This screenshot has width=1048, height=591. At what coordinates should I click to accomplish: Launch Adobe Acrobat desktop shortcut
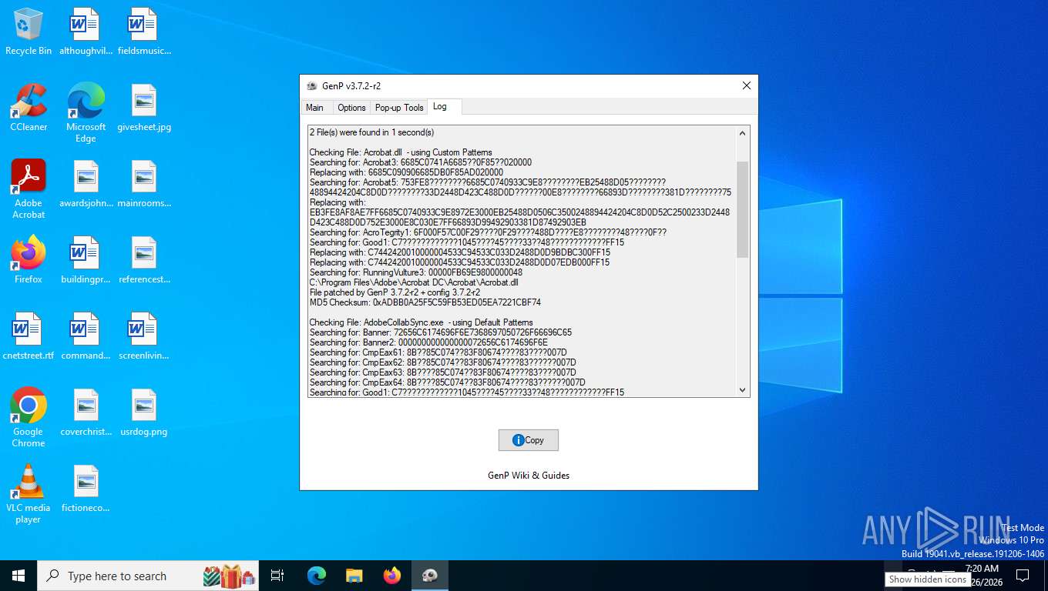click(29, 189)
